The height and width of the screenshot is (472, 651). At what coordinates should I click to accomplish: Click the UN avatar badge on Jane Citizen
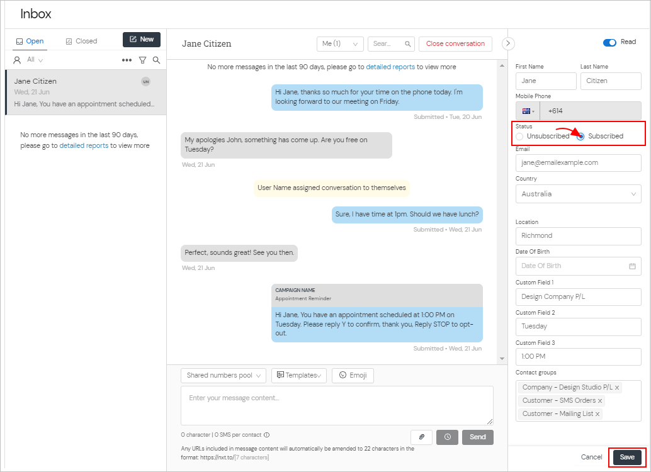coord(145,81)
